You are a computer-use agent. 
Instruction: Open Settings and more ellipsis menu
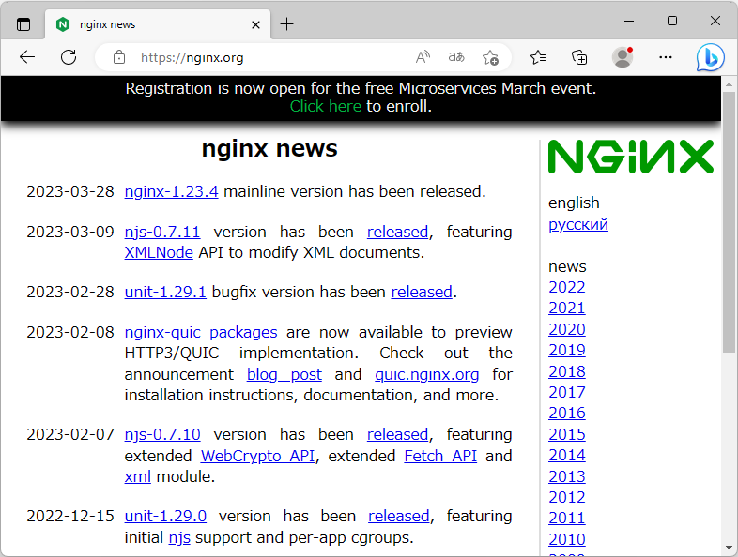[666, 57]
